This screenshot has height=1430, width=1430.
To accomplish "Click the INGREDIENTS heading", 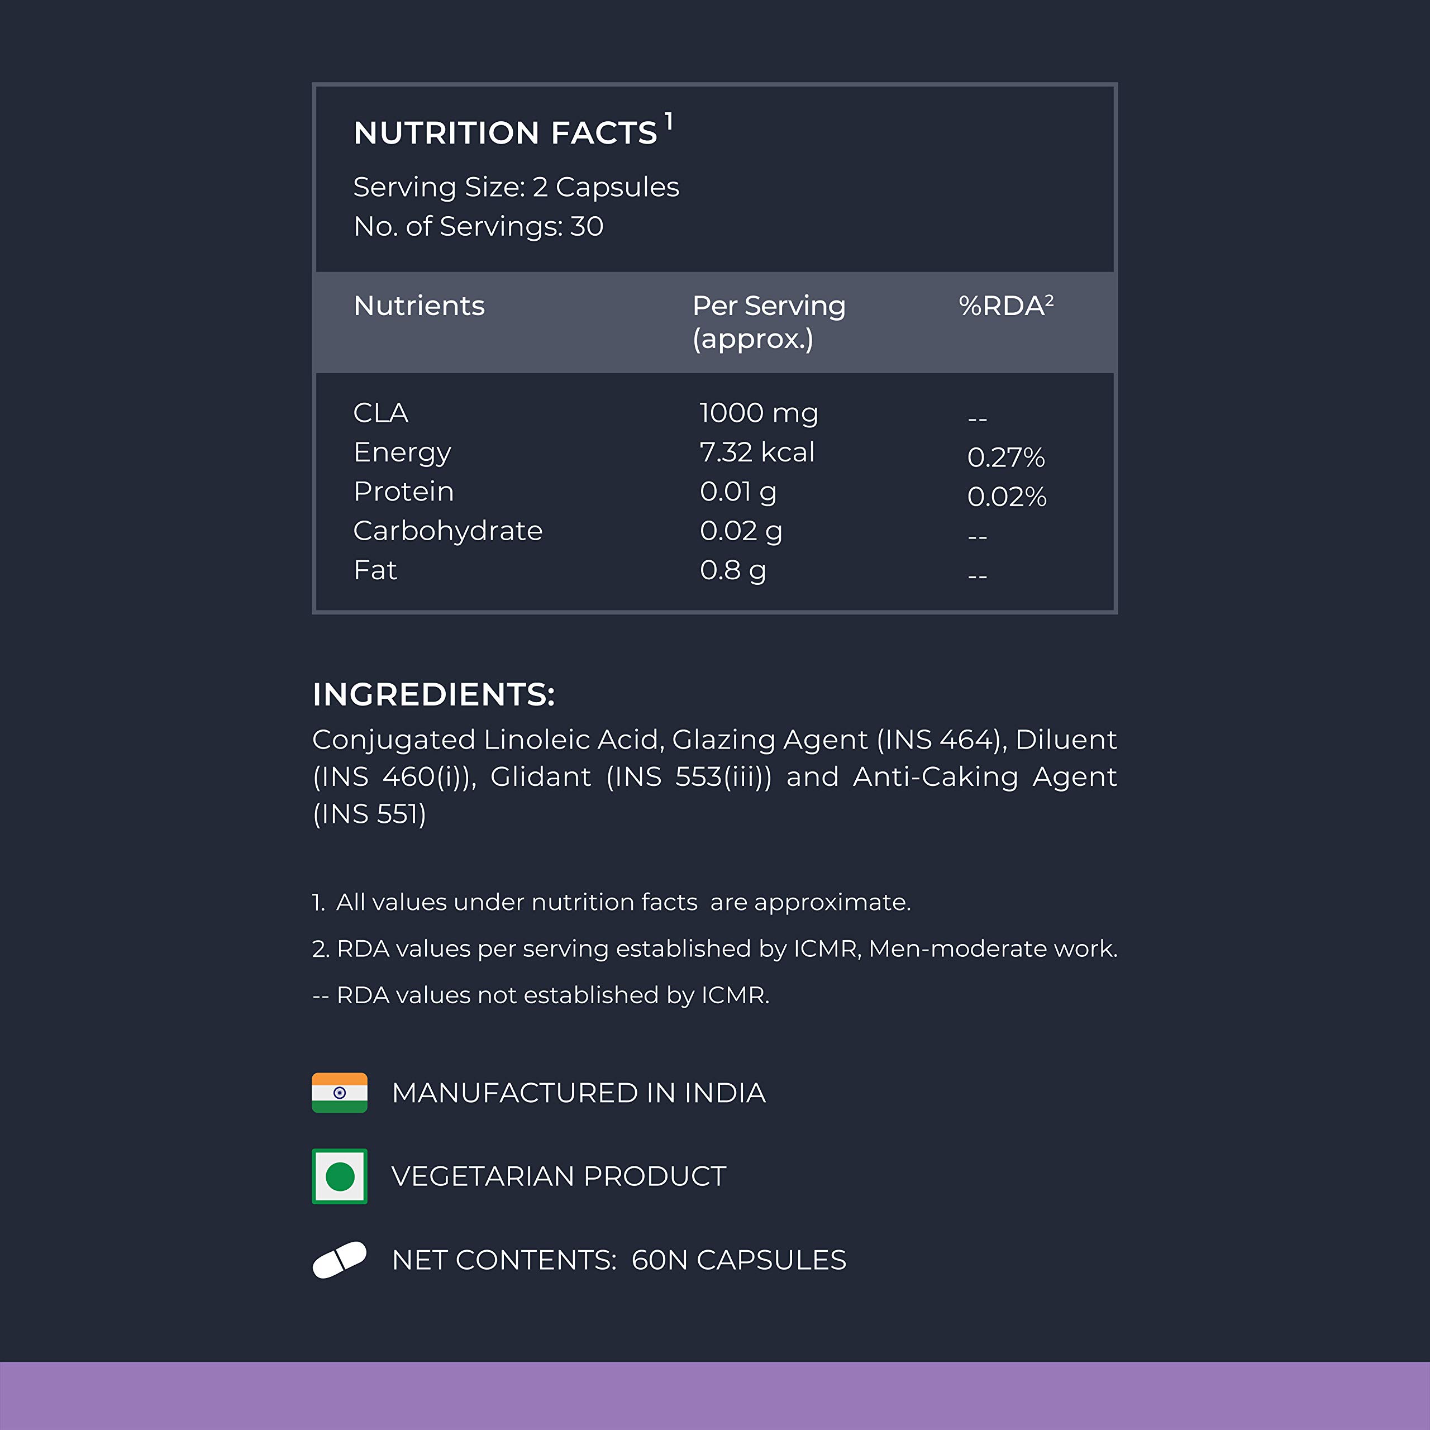I will 433,694.
